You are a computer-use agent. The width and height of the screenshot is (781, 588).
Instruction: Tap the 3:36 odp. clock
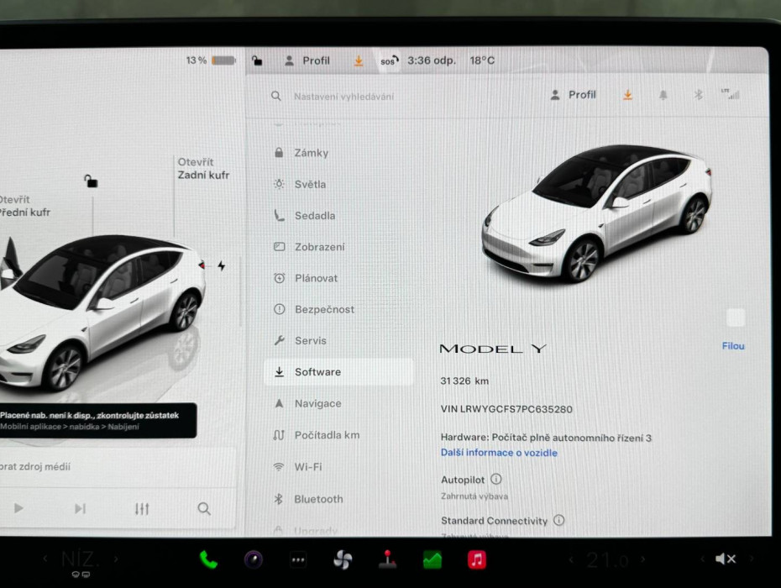coord(432,60)
